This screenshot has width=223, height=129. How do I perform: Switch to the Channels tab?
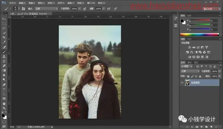(189, 62)
